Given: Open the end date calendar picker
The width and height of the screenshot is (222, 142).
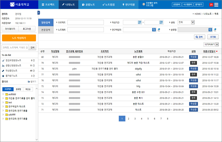Looking at the screenshot, I should (161, 22).
